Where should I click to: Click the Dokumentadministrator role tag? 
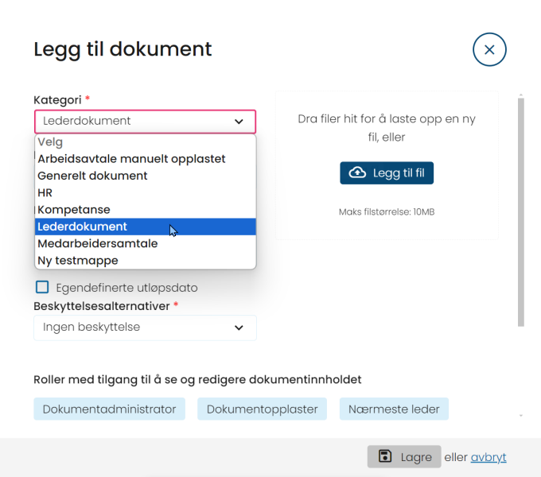[109, 409]
